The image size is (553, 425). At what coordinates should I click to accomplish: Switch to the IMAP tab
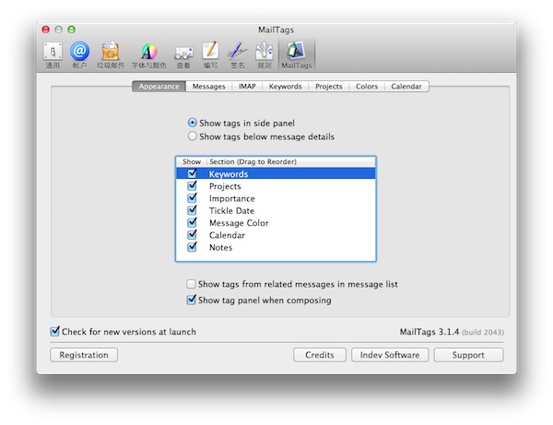coord(247,87)
